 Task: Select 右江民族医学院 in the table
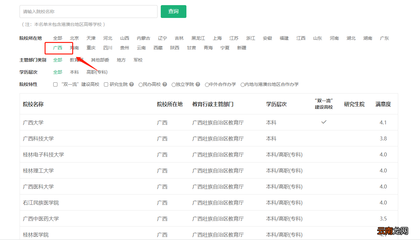[x=41, y=203]
